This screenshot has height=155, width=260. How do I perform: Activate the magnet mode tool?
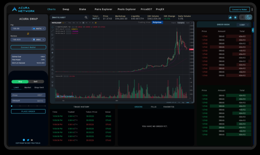[x=52, y=66]
